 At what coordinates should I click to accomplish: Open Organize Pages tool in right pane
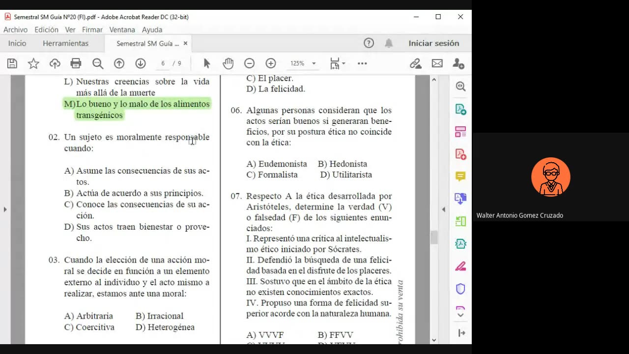(x=460, y=221)
